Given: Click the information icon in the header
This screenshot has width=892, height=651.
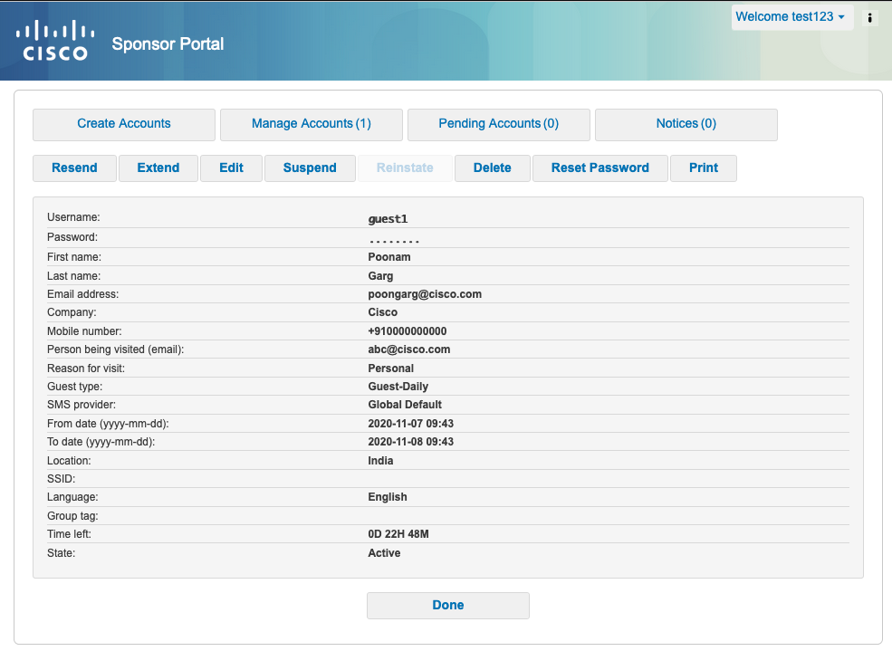Looking at the screenshot, I should click(x=869, y=17).
